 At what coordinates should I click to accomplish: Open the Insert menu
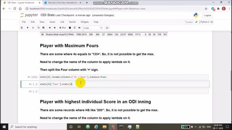(52, 22)
